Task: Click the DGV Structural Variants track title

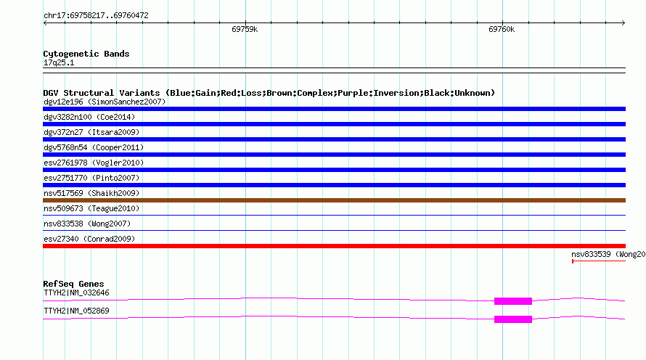Action: (x=269, y=93)
